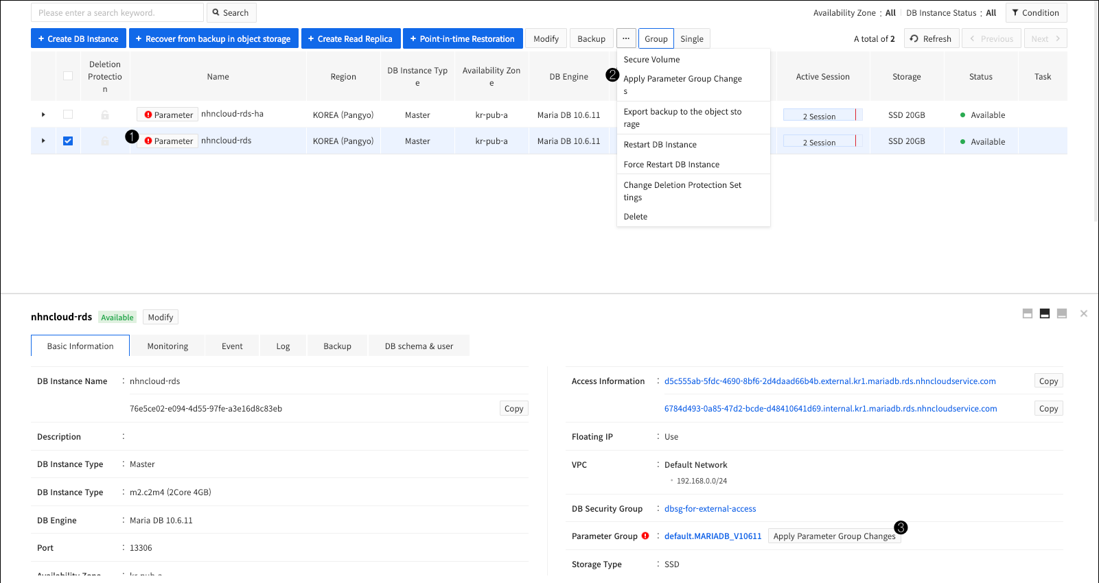This screenshot has width=1099, height=583.
Task: Choose Export backup to the object storage
Action: click(693, 118)
